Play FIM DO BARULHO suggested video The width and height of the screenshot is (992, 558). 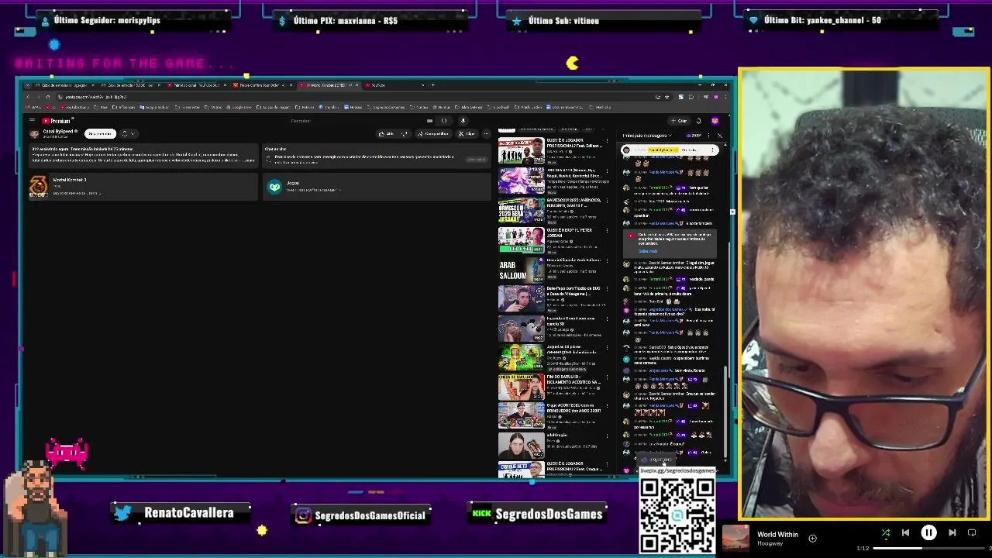(522, 386)
